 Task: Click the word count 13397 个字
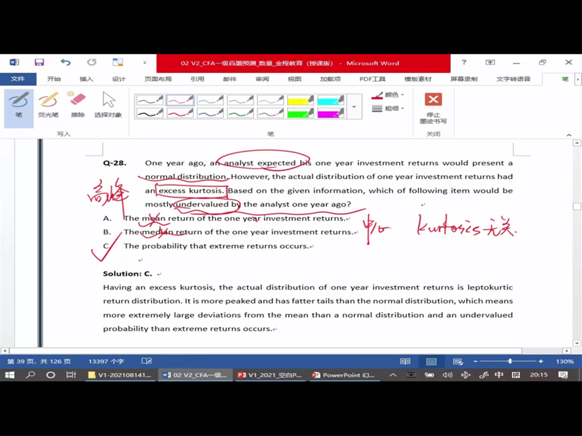click(x=106, y=361)
